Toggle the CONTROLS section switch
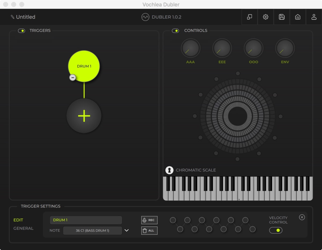 (175, 31)
